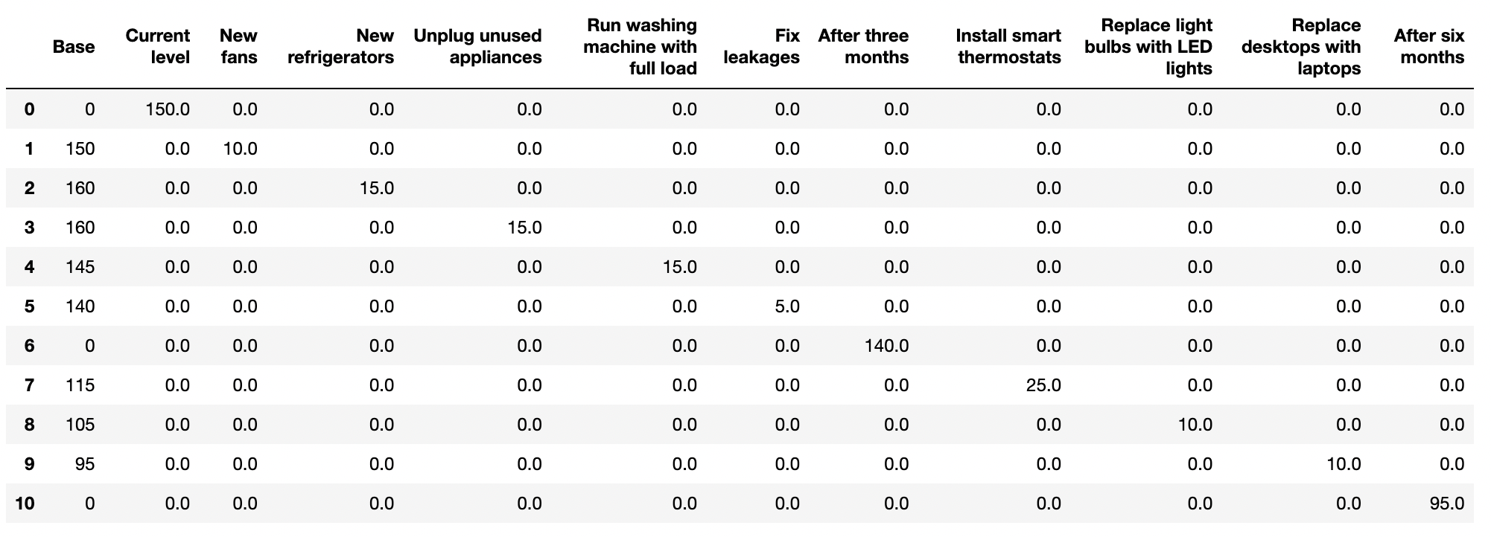Click the After three months header
Image resolution: width=1491 pixels, height=537 pixels.
coord(863,47)
